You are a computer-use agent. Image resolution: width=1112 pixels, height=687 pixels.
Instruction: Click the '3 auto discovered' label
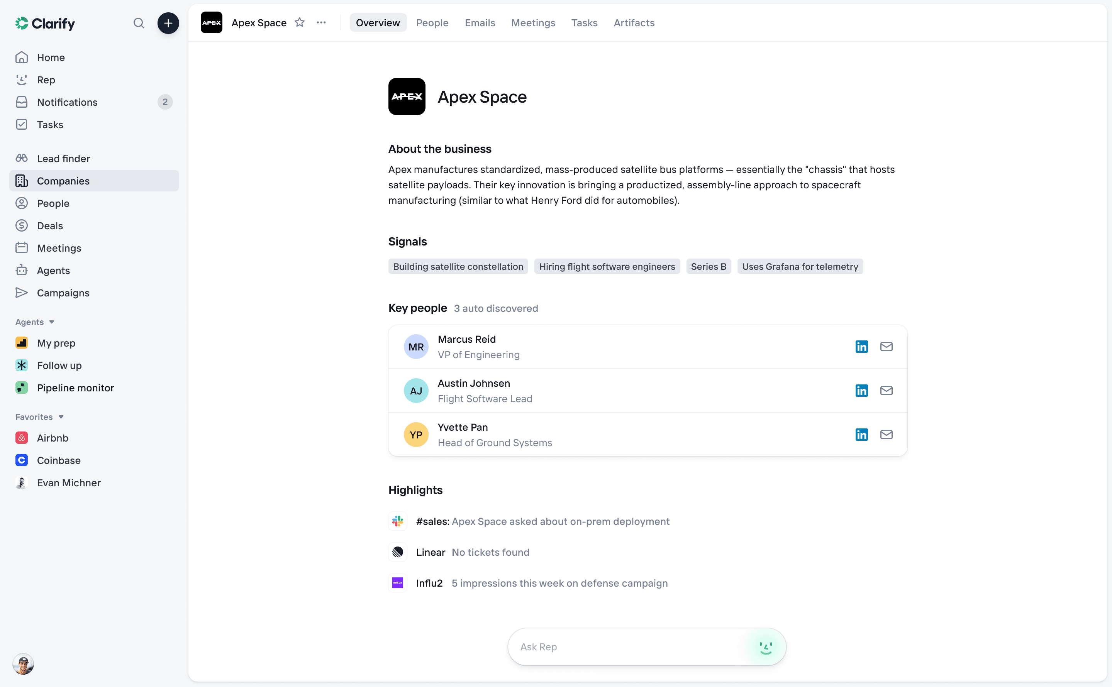click(496, 308)
